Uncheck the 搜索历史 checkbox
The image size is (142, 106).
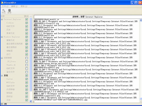pyautogui.click(x=27, y=40)
